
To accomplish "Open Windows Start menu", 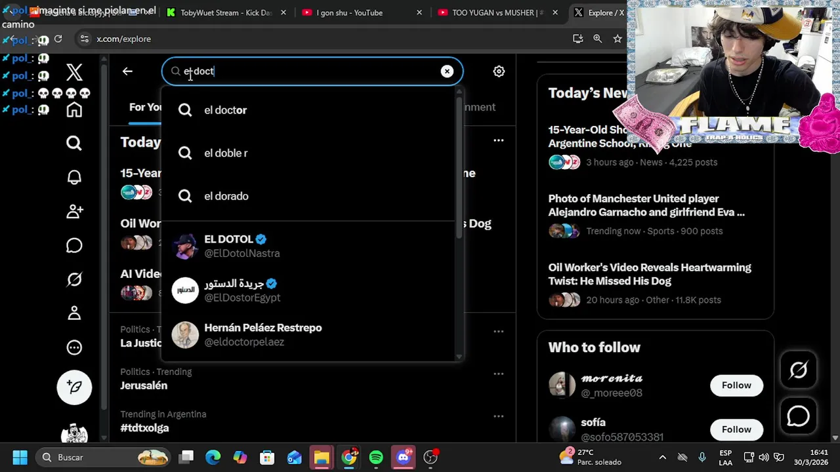I will coord(20,457).
